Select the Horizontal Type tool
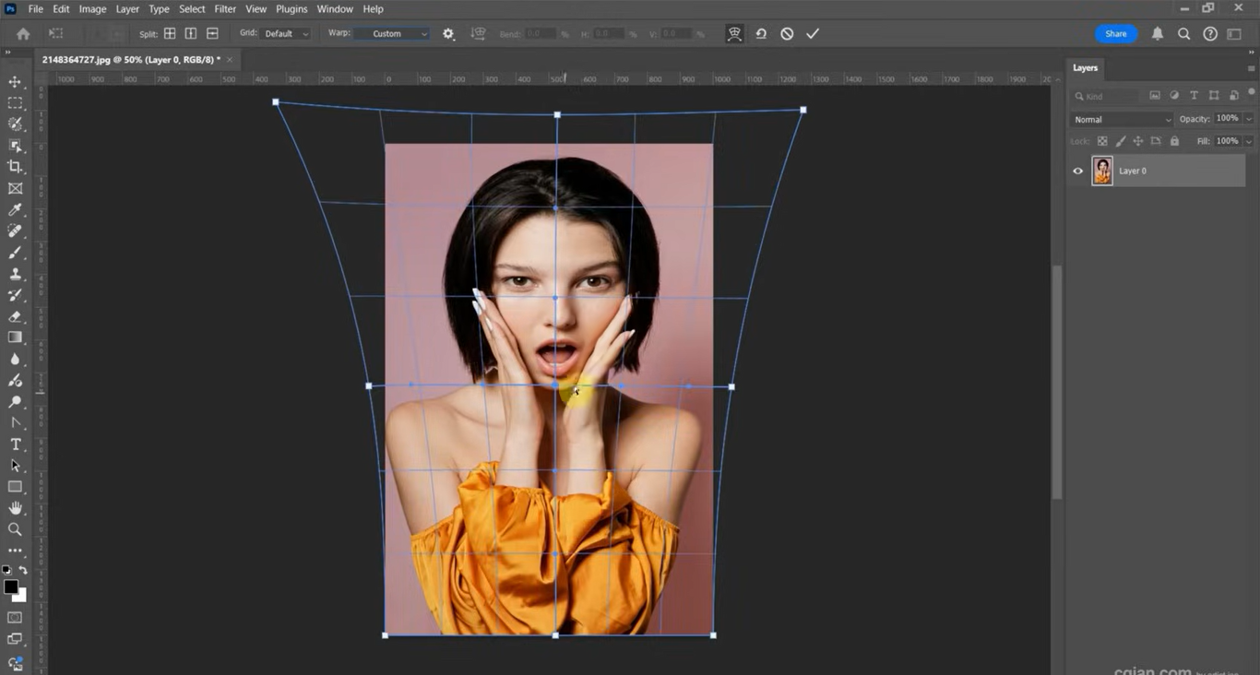This screenshot has height=675, width=1260. [15, 444]
